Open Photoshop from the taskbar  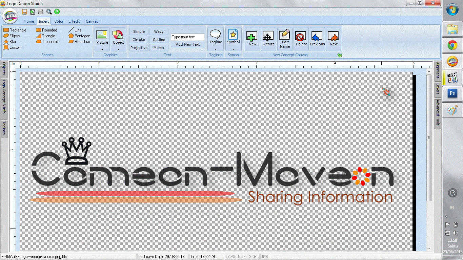point(452,93)
